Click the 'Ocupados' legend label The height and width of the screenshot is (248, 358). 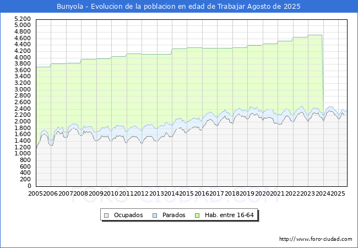coord(128,215)
